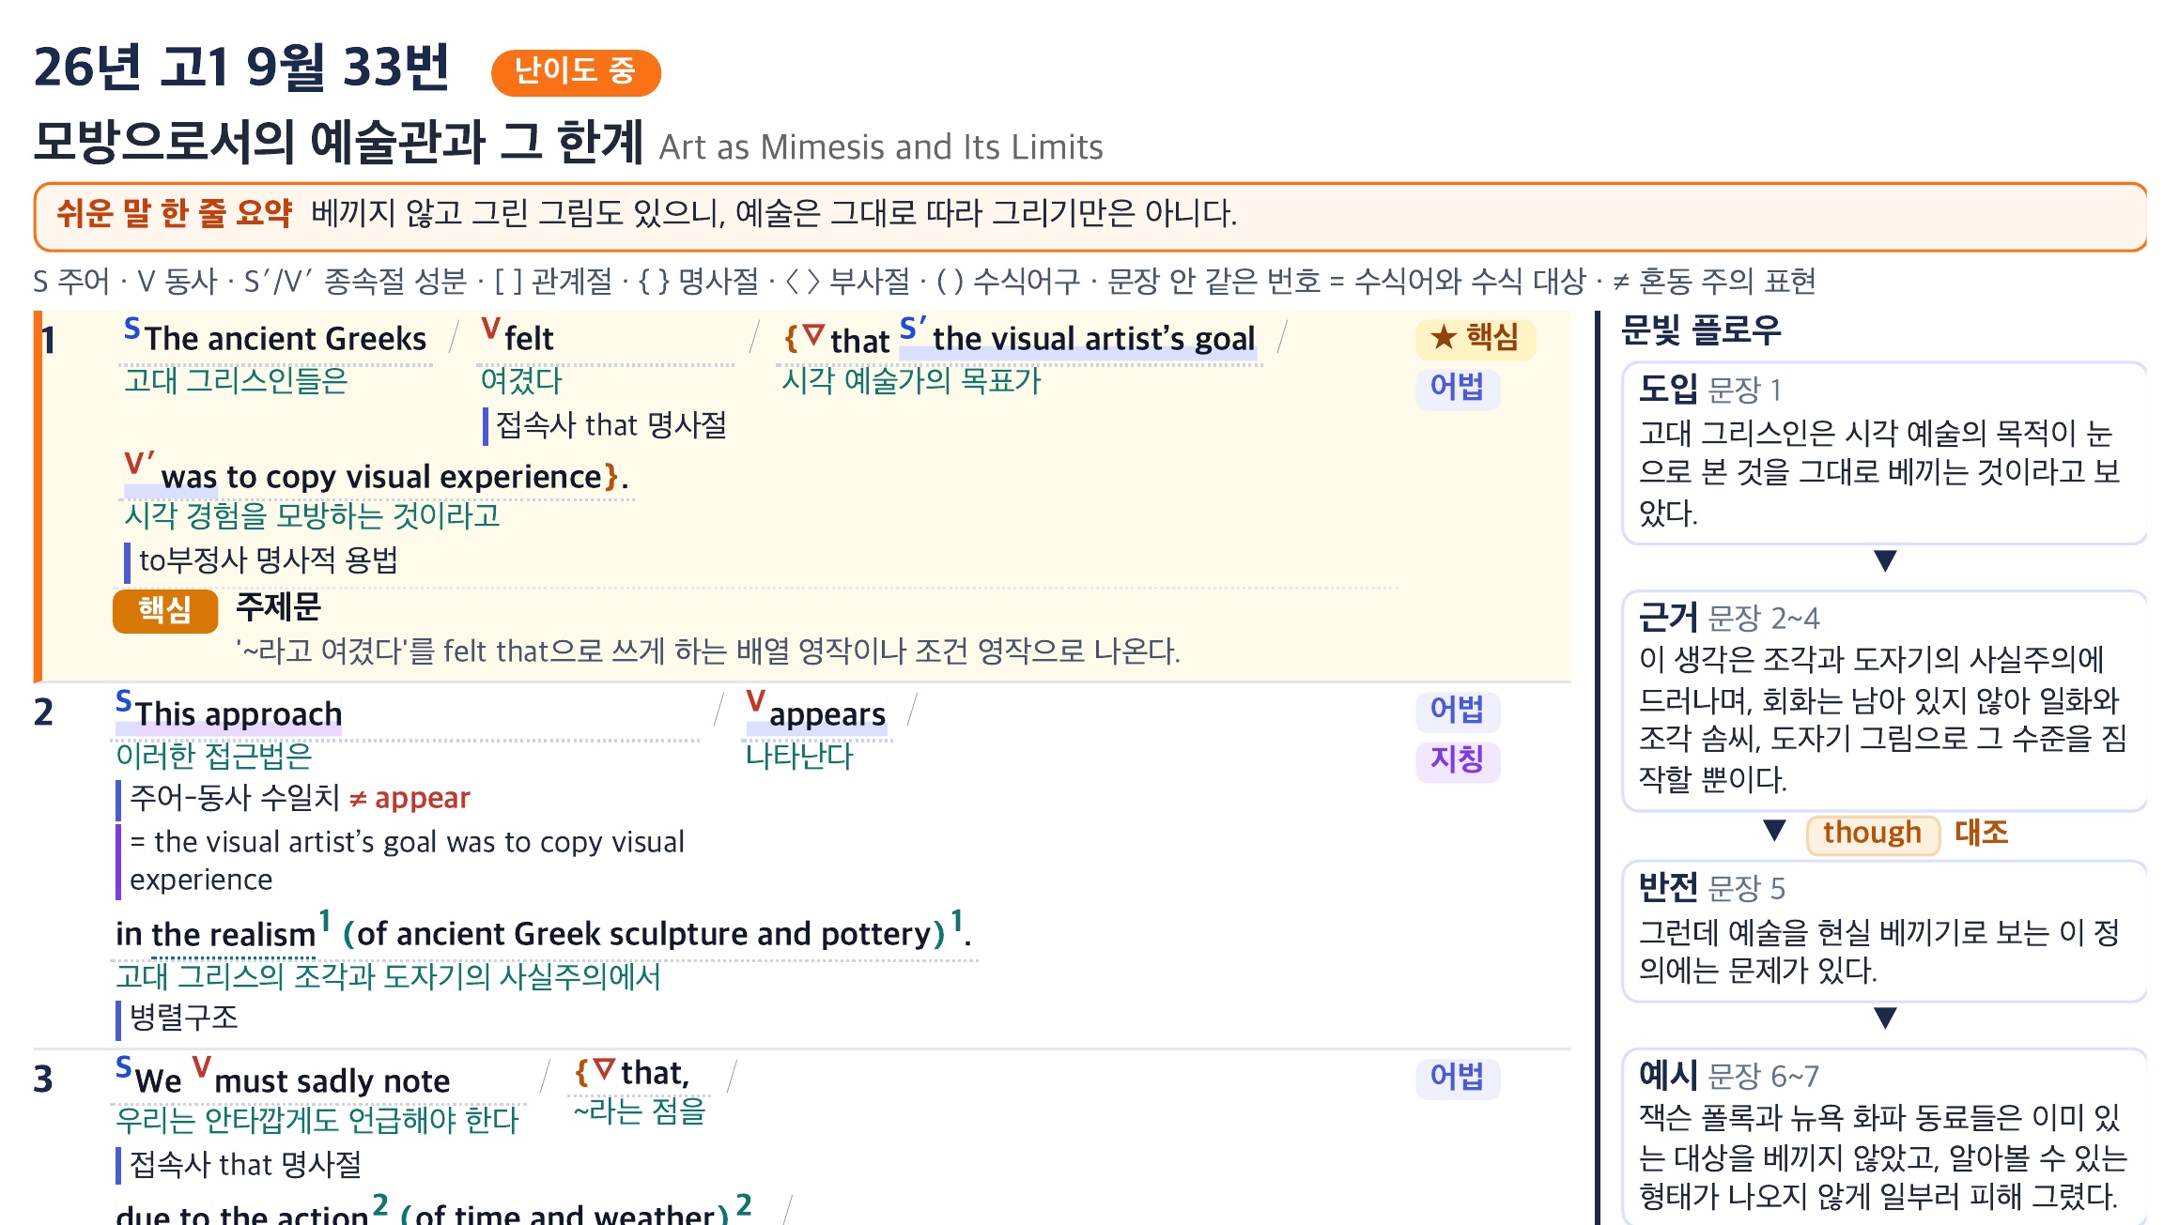Click the 난이도 중 difficulty badge
Screen dimensions: 2179x1225
click(576, 72)
